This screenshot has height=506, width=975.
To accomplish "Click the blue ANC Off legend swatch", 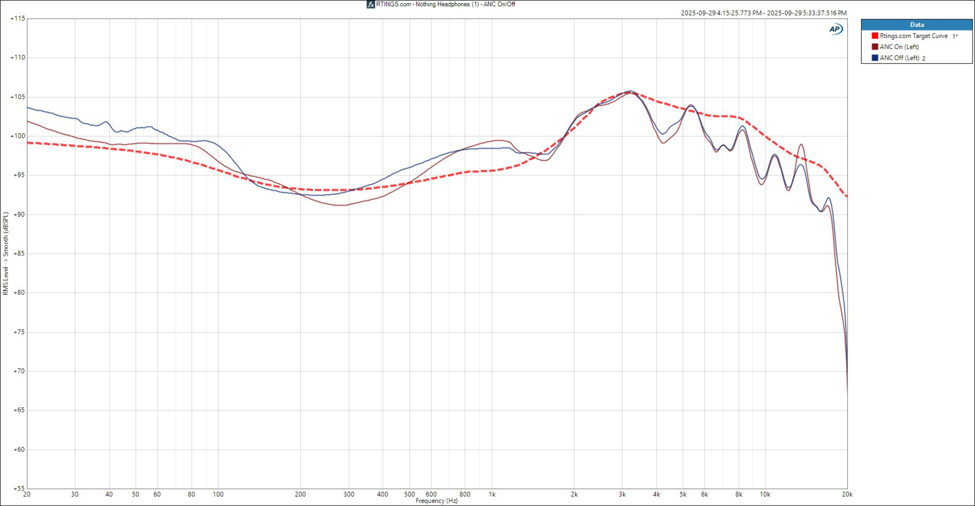I will pos(875,58).
